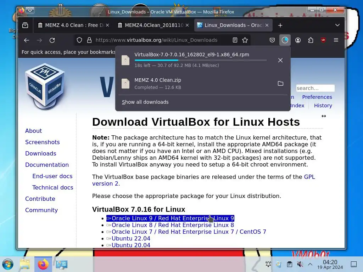This screenshot has height=272, width=363.
Task: Switch to MEMZ 4.0 Clean : Free tab
Action: (73, 25)
